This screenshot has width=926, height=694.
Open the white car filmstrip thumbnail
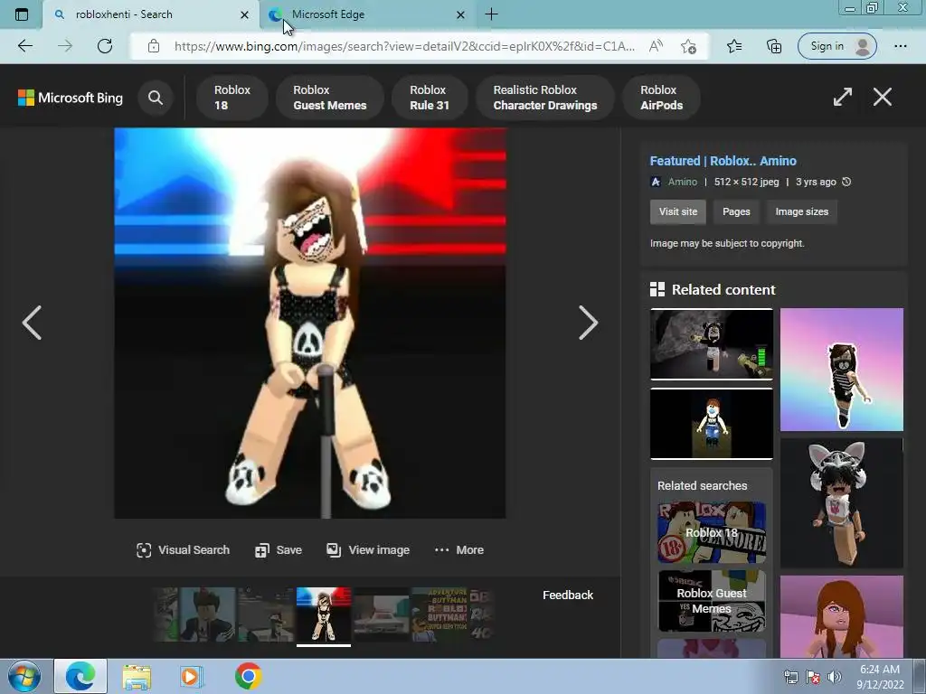pyautogui.click(x=381, y=614)
